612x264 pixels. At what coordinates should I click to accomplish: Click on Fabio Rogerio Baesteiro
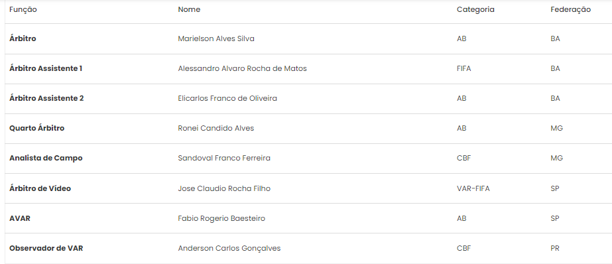(x=221, y=218)
